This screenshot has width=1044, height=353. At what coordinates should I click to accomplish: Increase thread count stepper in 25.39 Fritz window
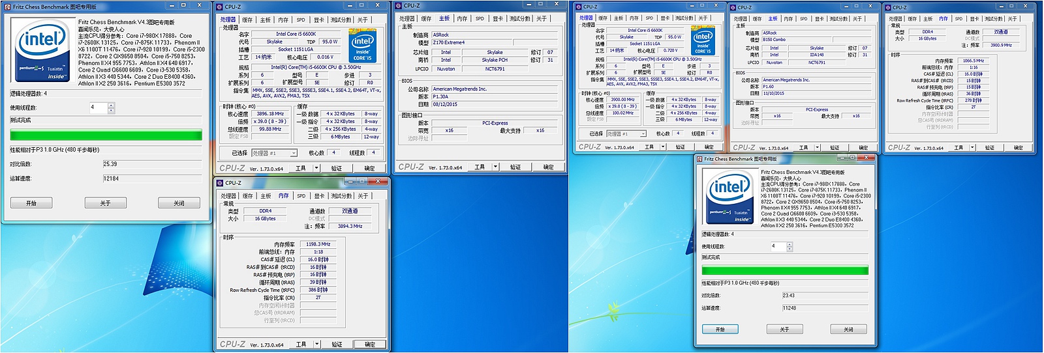point(111,105)
